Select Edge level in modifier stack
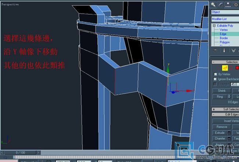This screenshot has height=162, width=239. pyautogui.click(x=223, y=34)
